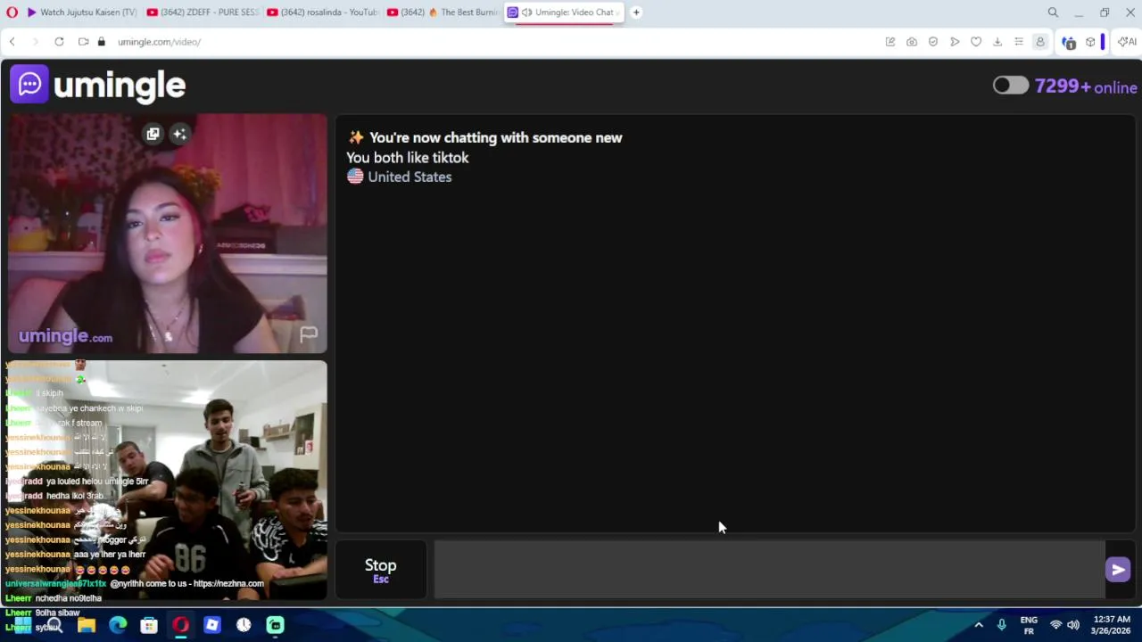Open the nezhna.com link in chat overlay
This screenshot has height=642, width=1142.
(x=228, y=584)
